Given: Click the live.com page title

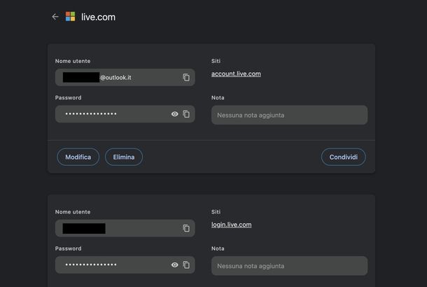Looking at the screenshot, I should click(98, 17).
